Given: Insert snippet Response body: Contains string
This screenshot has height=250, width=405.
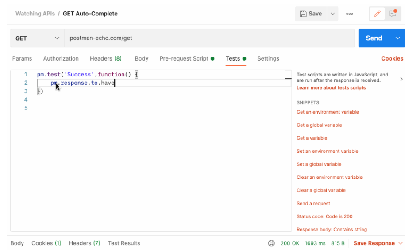Looking at the screenshot, I should point(332,229).
